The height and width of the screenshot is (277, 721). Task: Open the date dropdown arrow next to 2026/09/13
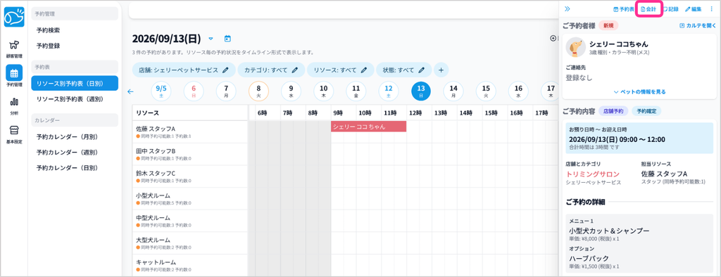pyautogui.click(x=211, y=39)
